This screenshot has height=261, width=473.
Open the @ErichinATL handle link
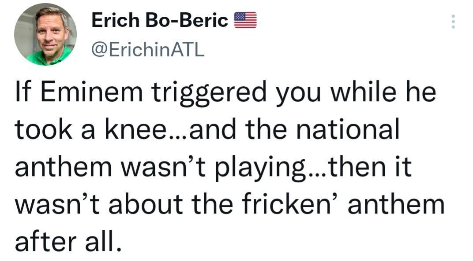[148, 50]
